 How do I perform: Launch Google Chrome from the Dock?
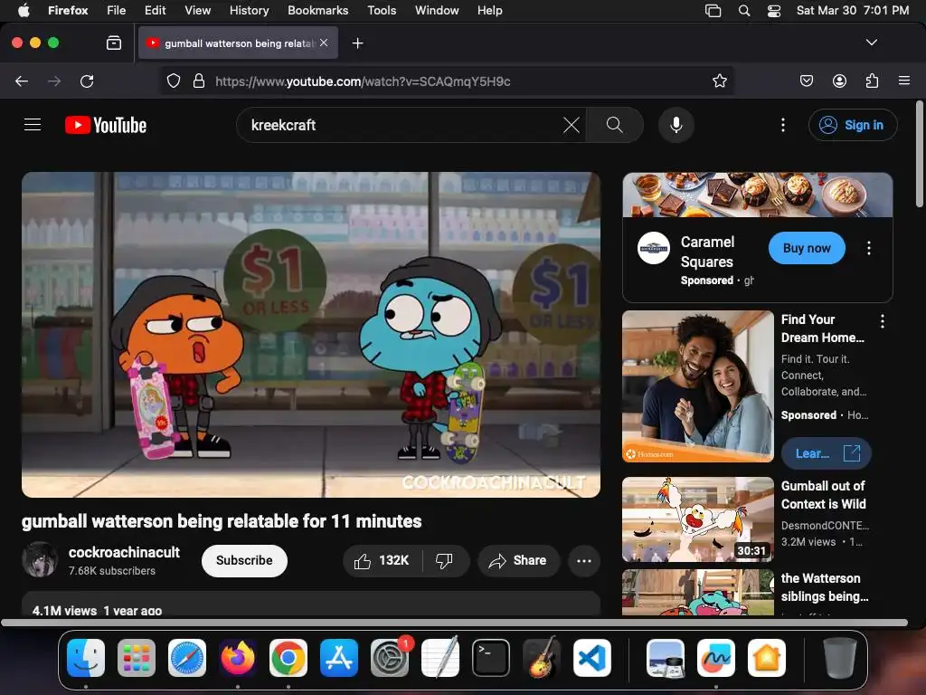click(x=288, y=657)
